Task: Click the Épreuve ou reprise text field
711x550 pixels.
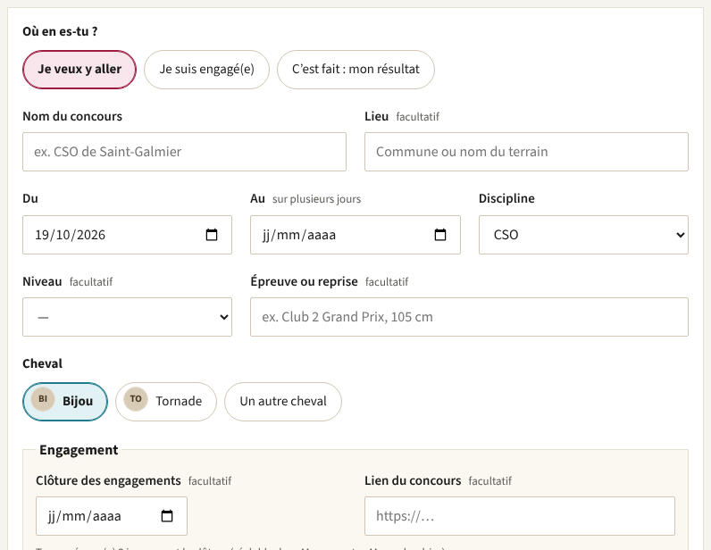Action: (x=469, y=317)
